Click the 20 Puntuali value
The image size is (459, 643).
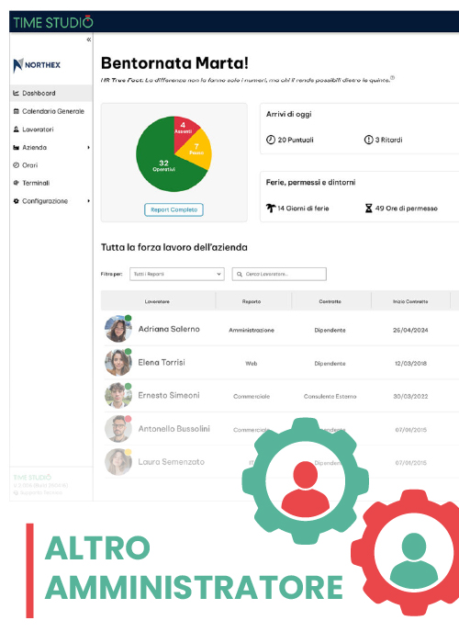296,140
